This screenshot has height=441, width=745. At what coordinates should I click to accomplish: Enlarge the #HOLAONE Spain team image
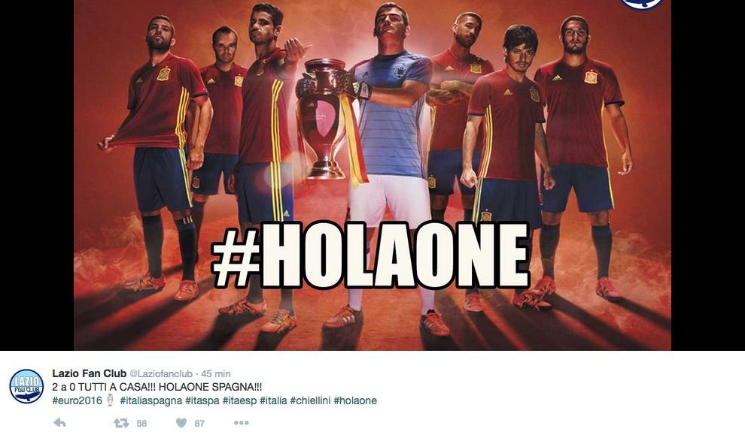(372, 175)
